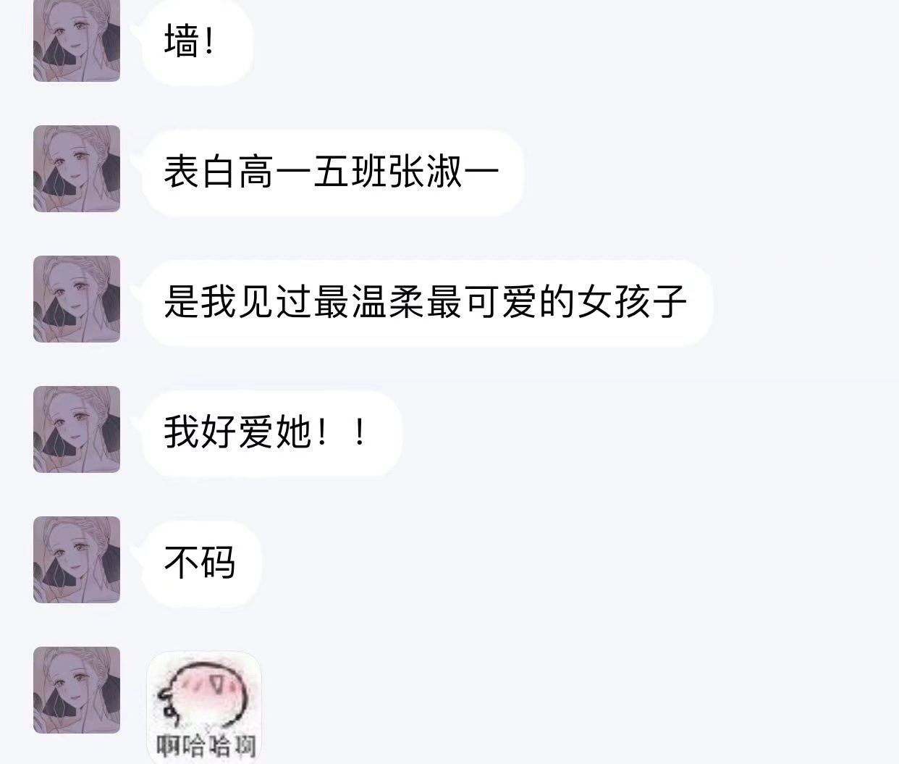The height and width of the screenshot is (764, 899).
Task: Tap the word '高一五班' in the message
Action: point(313,172)
